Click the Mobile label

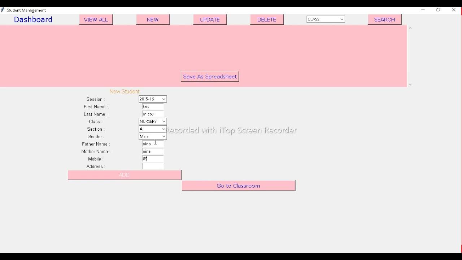96,159
